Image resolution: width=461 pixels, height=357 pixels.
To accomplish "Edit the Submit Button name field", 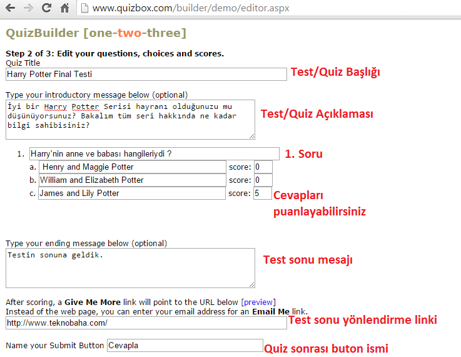I will point(185,345).
